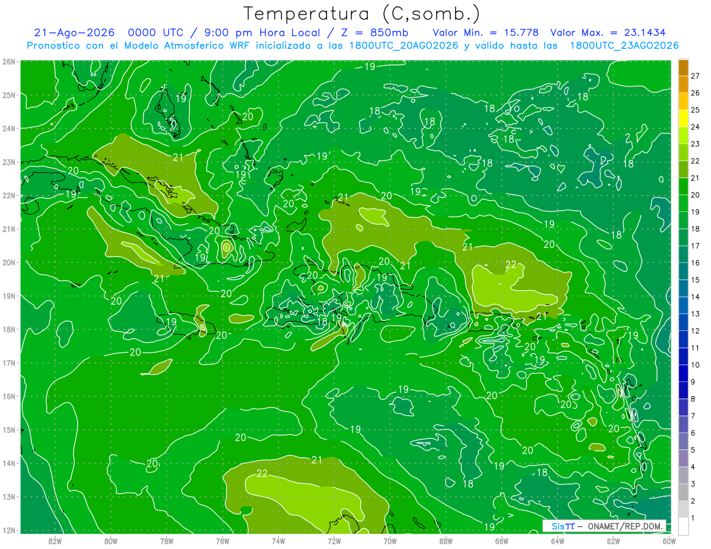Click color scale value 4
Screen dimensions: 711x549
pos(693,467)
